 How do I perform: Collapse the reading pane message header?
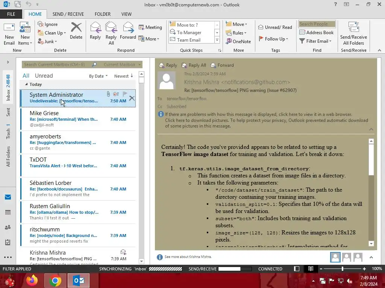click(371, 129)
